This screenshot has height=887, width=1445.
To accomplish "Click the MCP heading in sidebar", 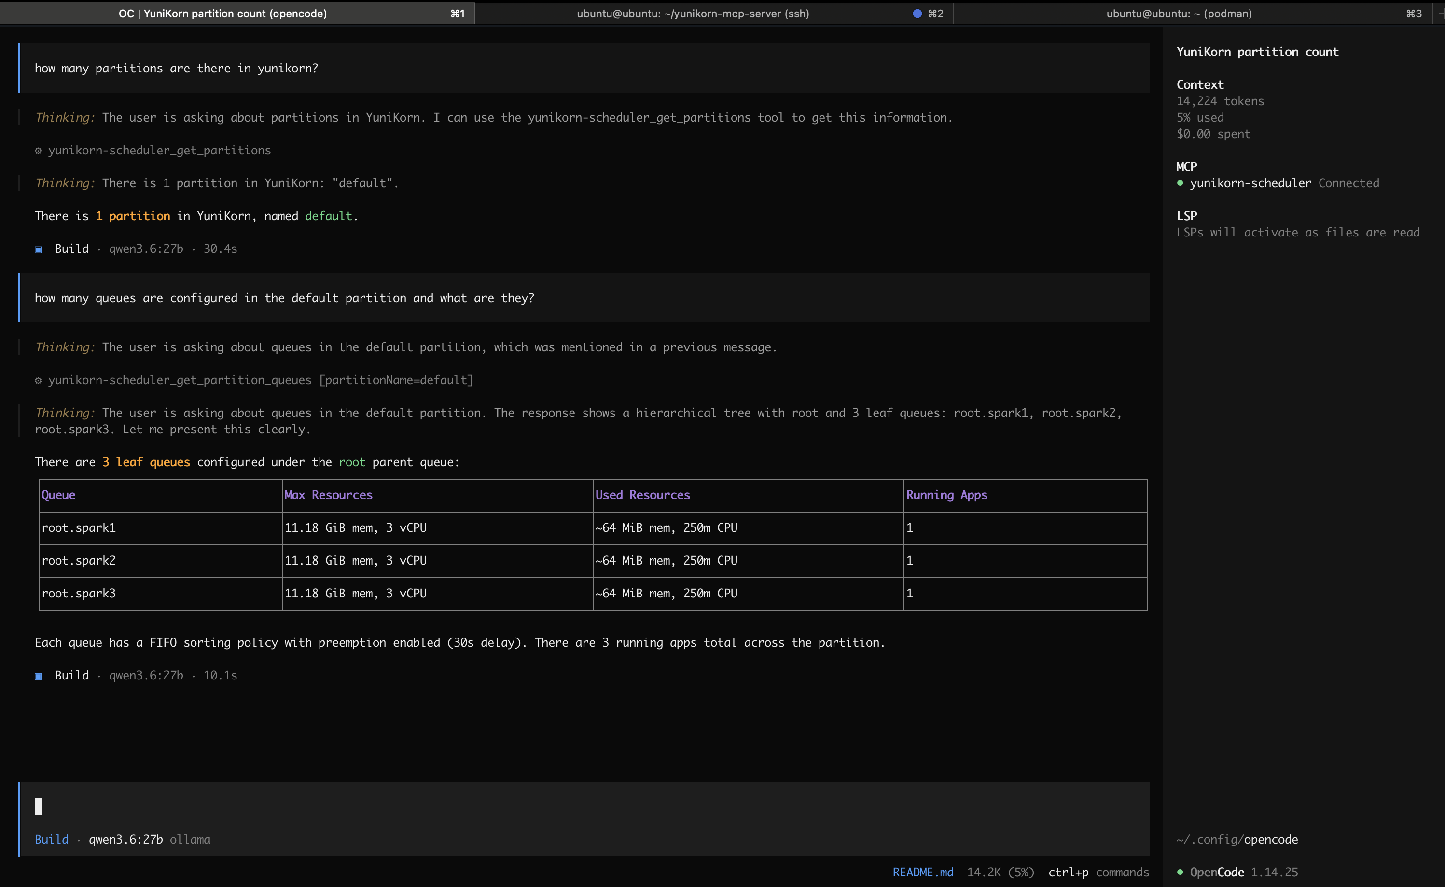I will click(1186, 166).
